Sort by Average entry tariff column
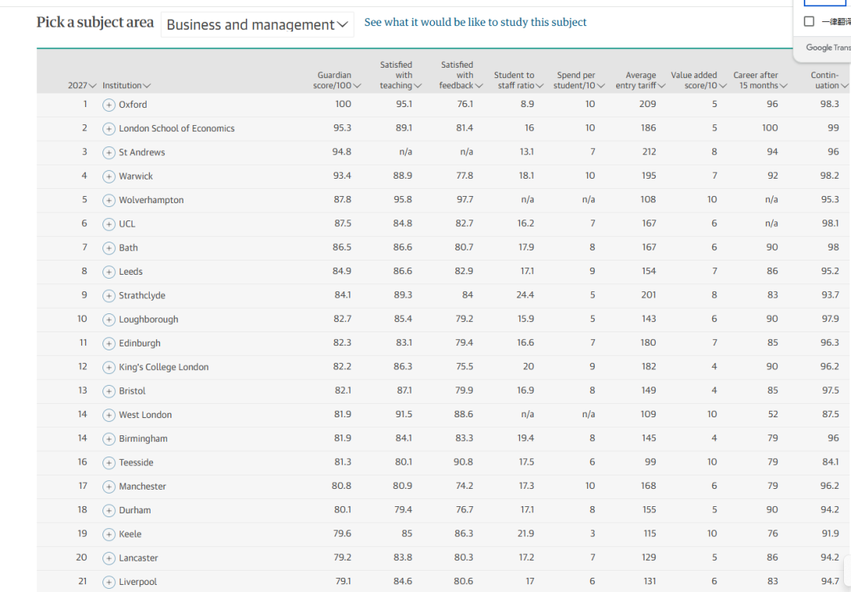The height and width of the screenshot is (592, 851). (641, 80)
